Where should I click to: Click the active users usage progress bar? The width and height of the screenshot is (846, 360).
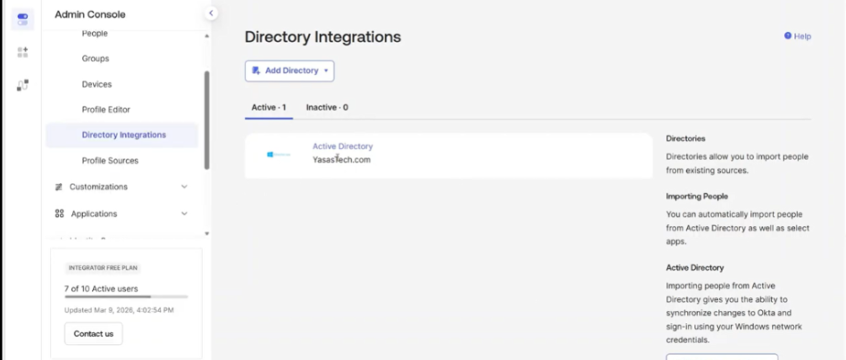pyautogui.click(x=125, y=297)
